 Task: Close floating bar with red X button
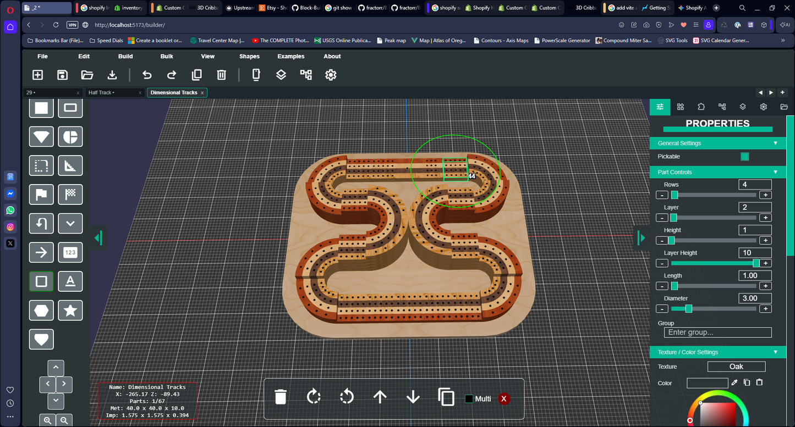pos(503,399)
